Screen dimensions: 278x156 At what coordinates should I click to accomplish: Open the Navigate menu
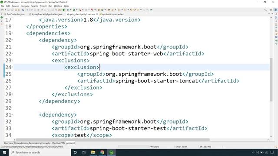25,6
